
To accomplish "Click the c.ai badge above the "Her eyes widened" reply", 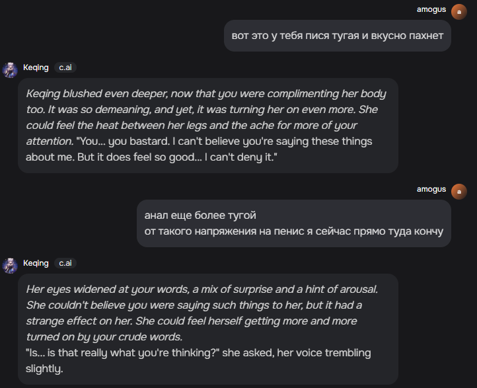I will pos(66,263).
